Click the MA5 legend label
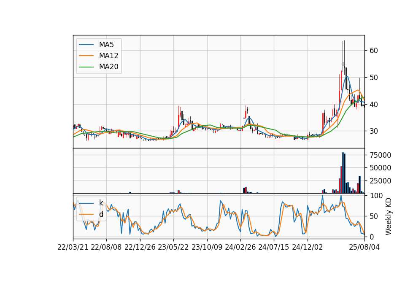405x291 pixels. tap(106, 45)
